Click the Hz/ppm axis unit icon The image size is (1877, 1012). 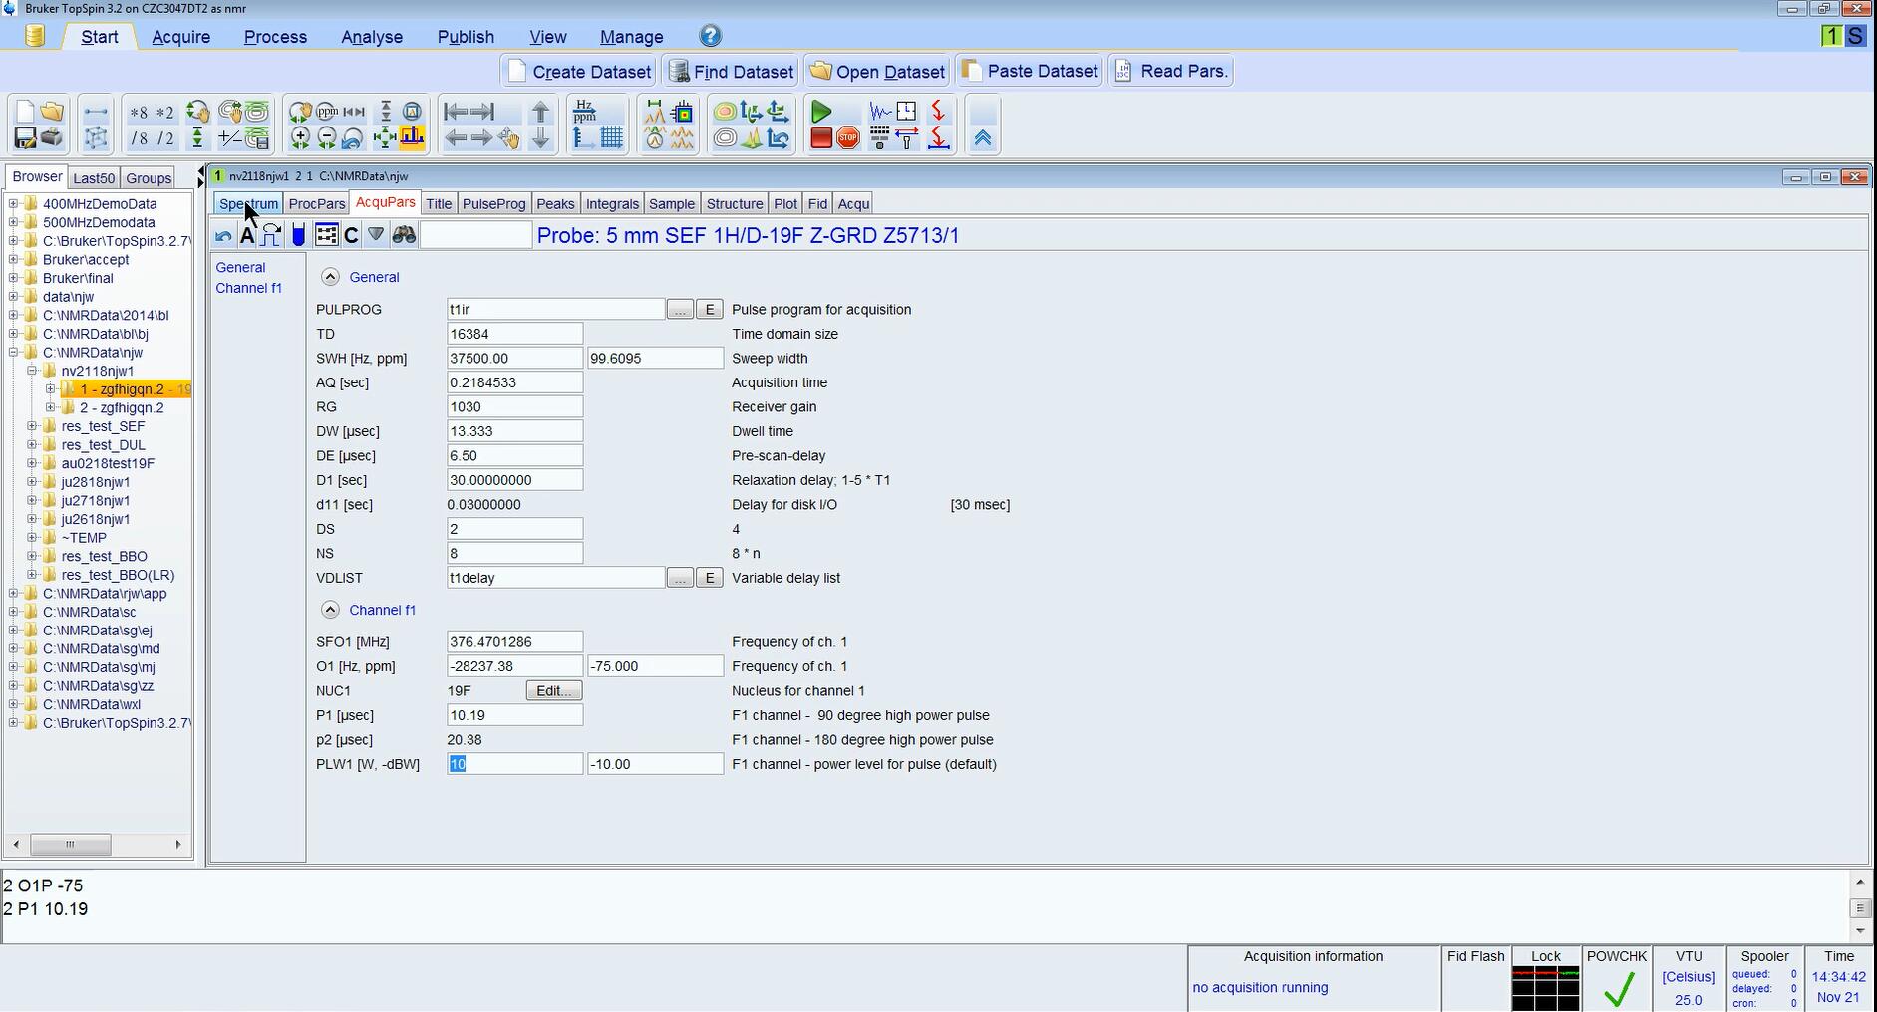[585, 112]
